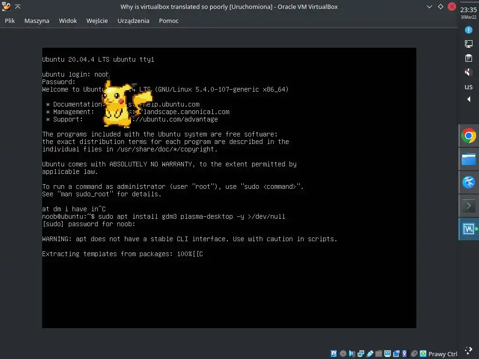The height and width of the screenshot is (359, 479).
Task: Open the clipboard tray icon
Action: point(469,58)
